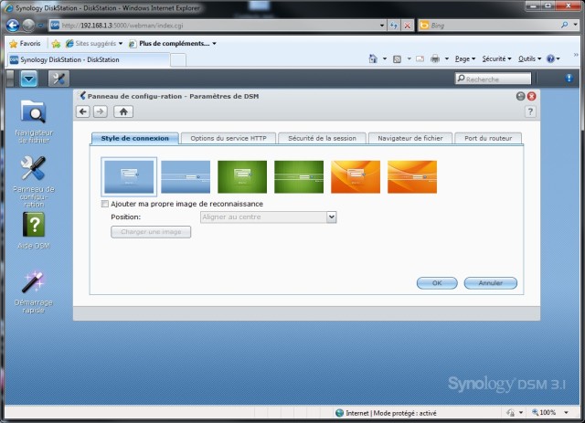Go forward in the control panel
Viewport: 585px width, 423px height.
click(101, 111)
